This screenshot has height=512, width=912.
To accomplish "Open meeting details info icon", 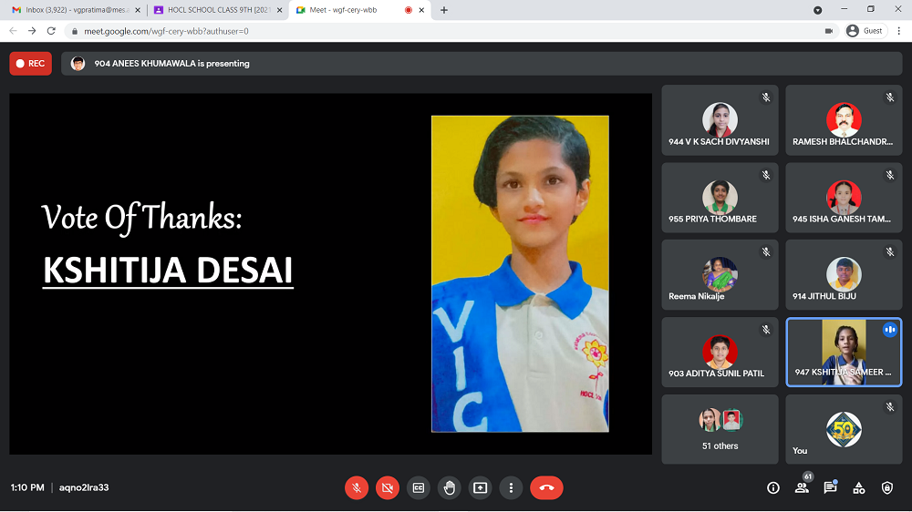I will 773,487.
